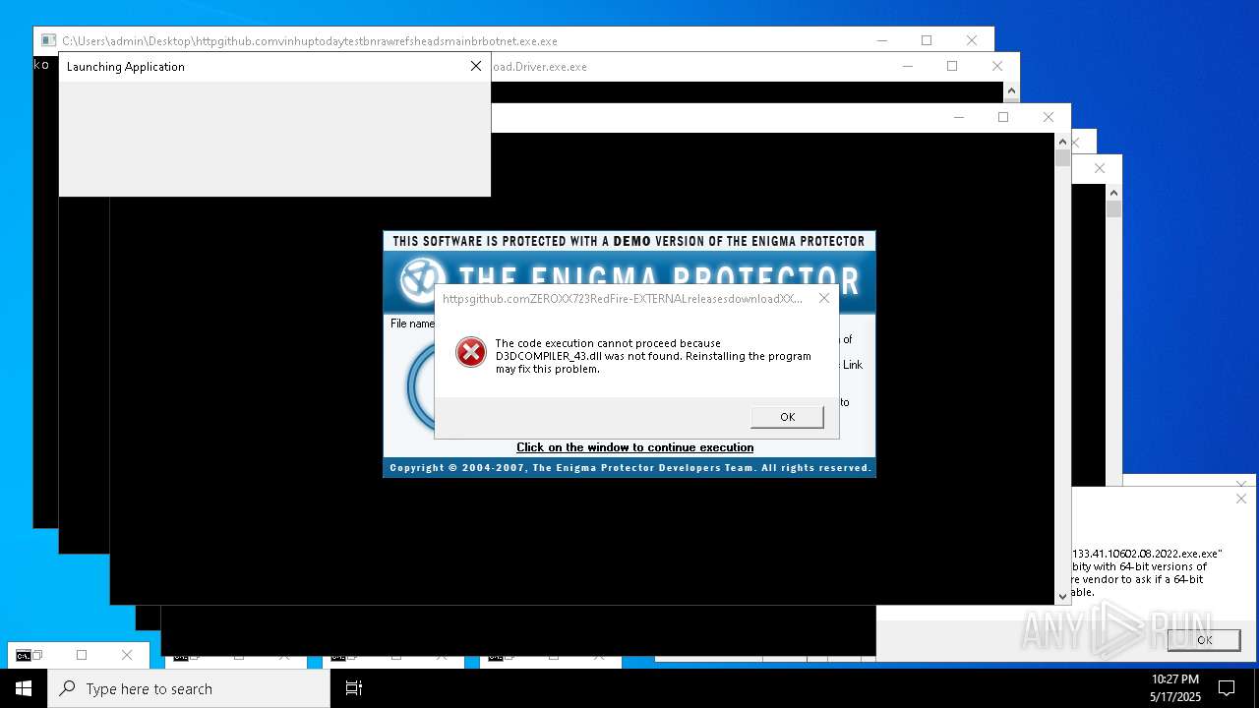1259x708 pixels.
Task: Click the brbotnet.exe window title path
Action: tap(310, 41)
